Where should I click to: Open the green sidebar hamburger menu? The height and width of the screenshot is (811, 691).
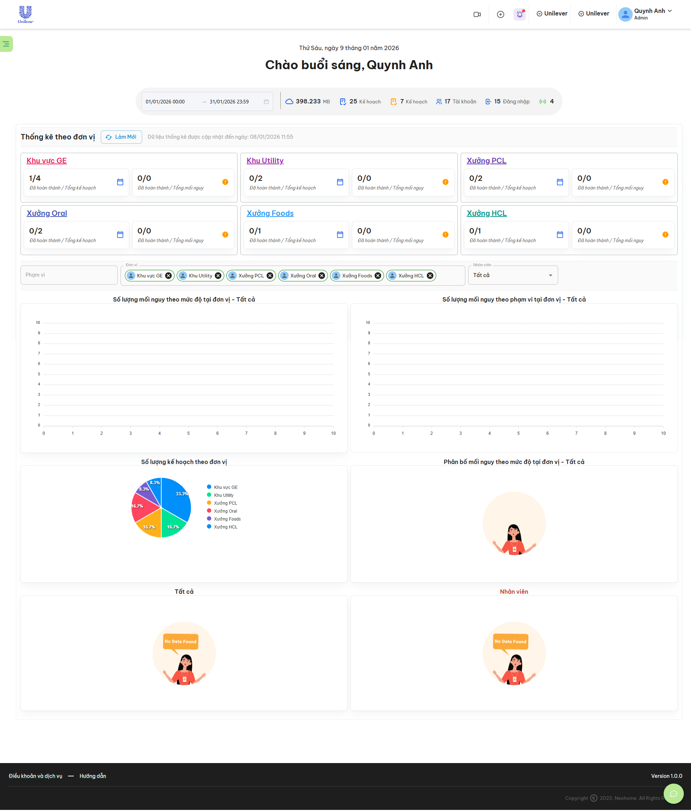[6, 44]
